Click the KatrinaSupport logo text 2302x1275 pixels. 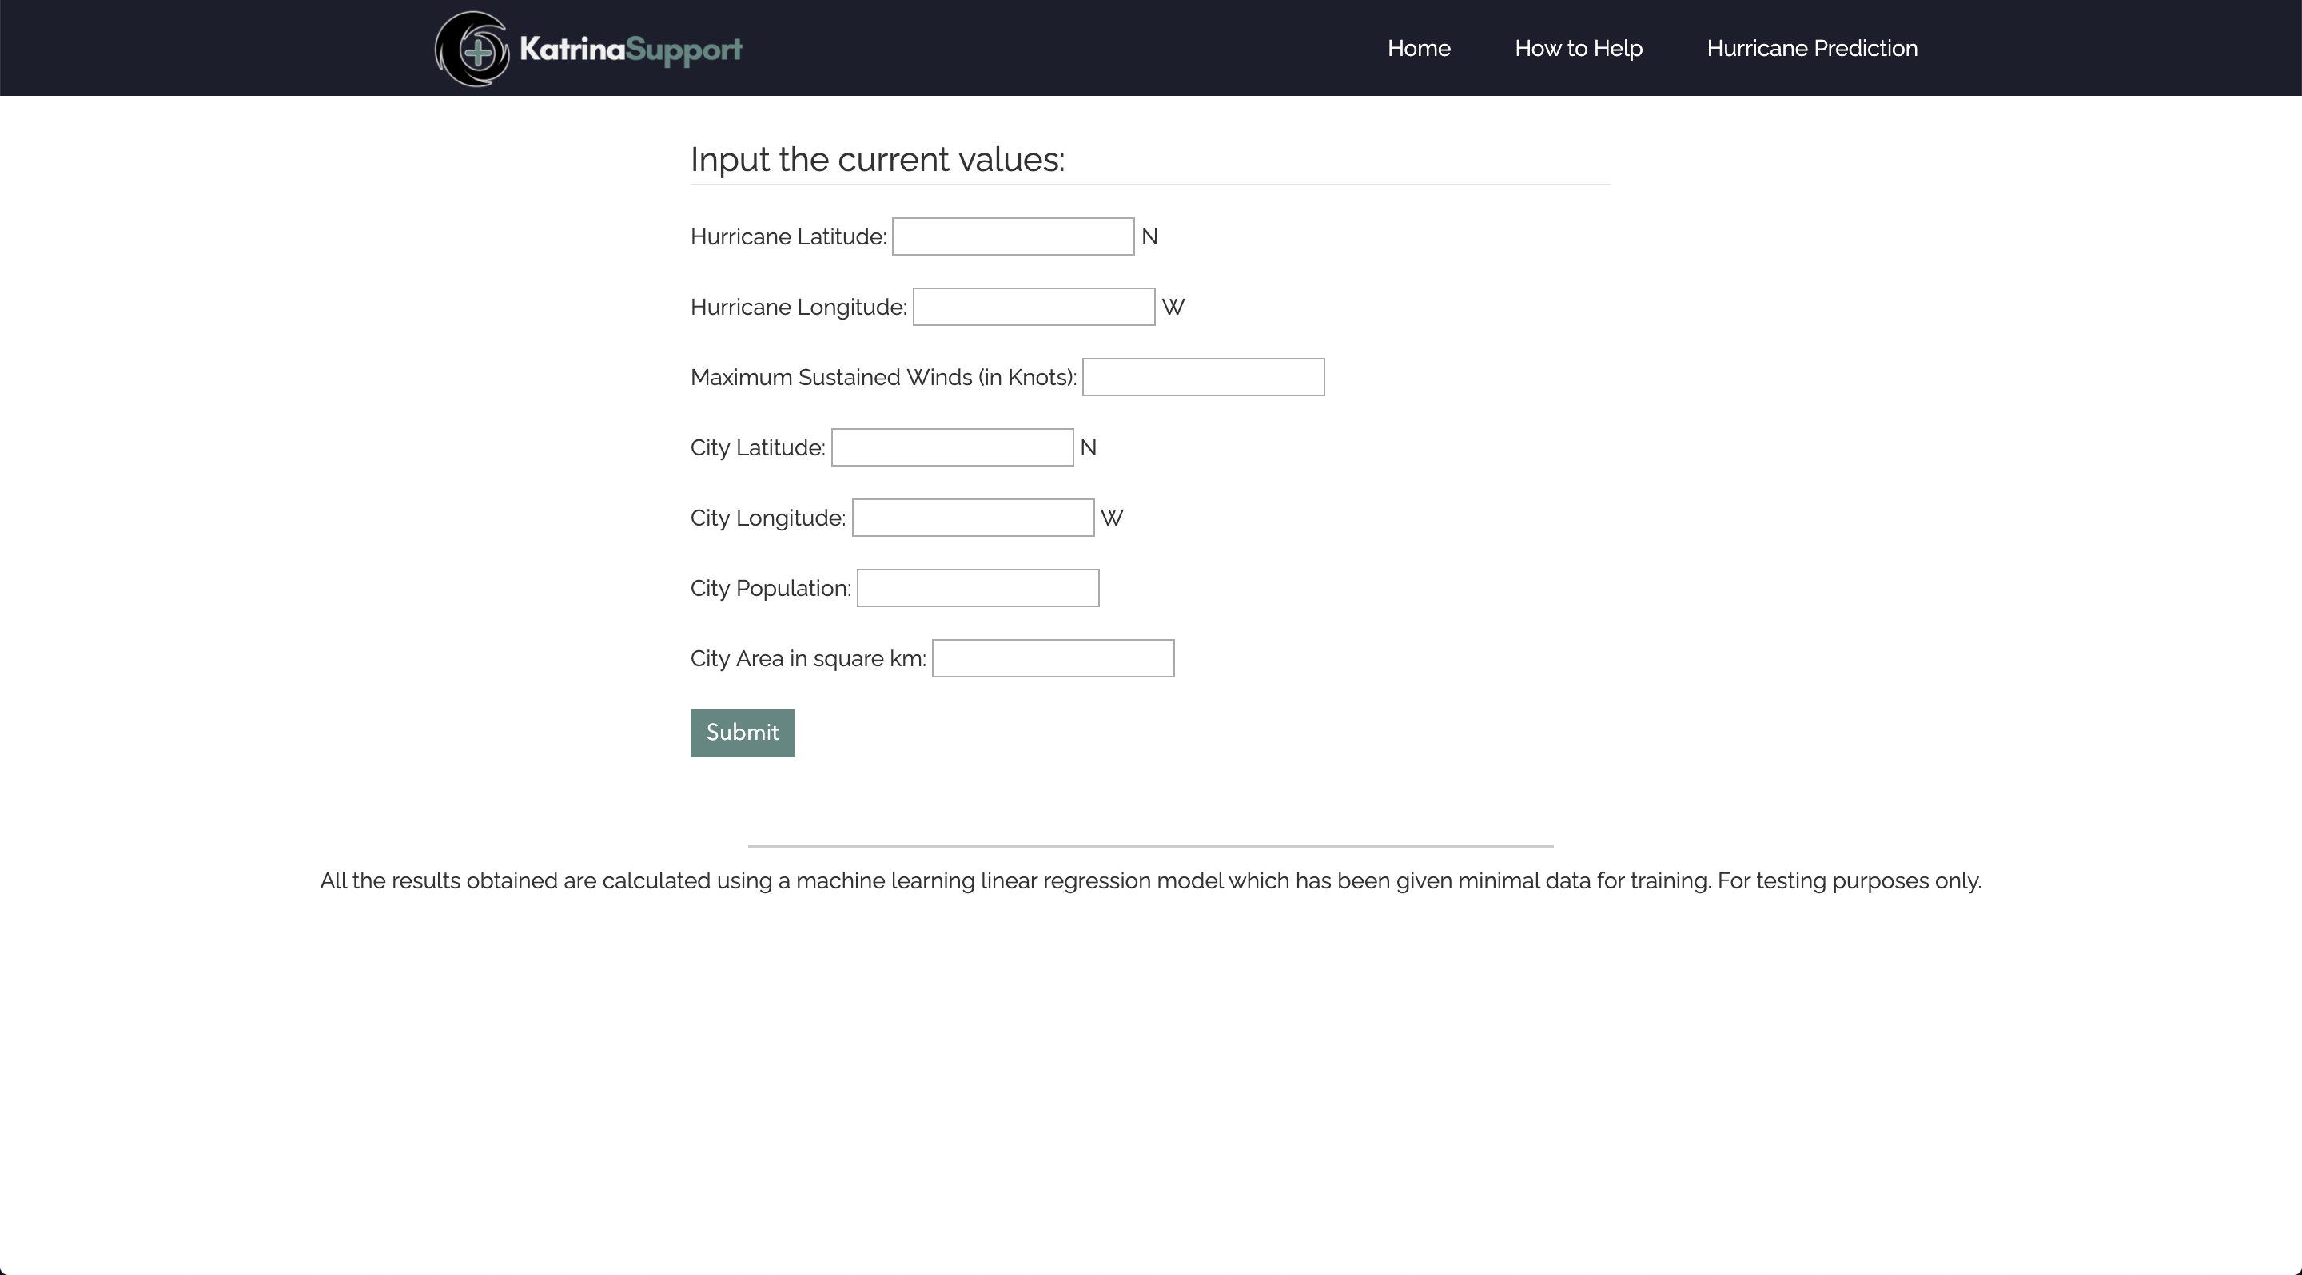[630, 49]
